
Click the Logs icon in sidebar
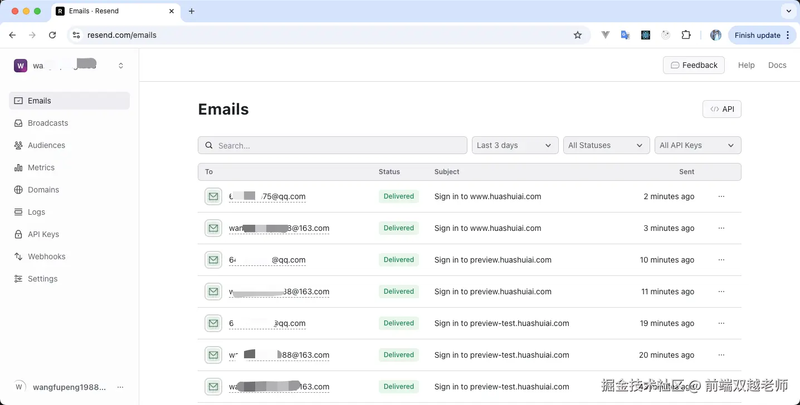coord(18,212)
